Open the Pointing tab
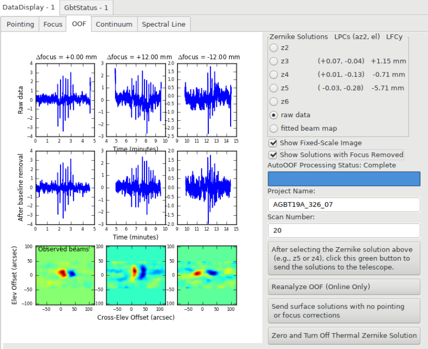428x349 pixels. point(20,25)
